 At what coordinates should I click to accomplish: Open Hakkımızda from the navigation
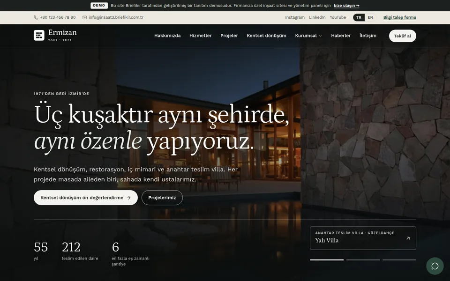tap(167, 36)
